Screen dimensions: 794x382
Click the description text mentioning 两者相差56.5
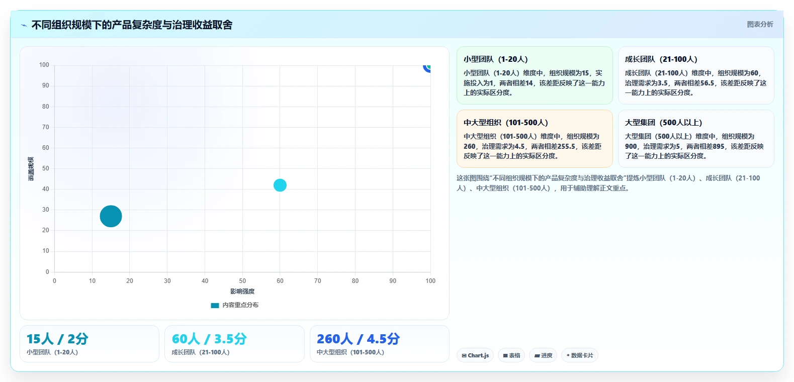tap(696, 83)
